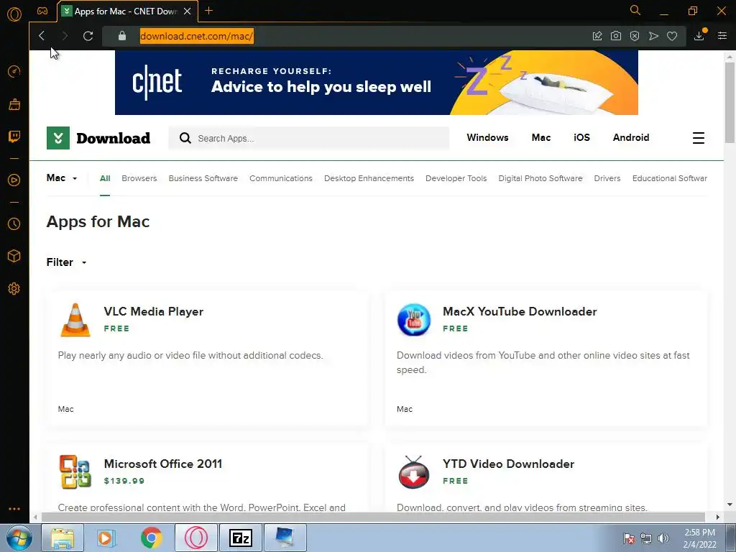Viewport: 736px width, 552px height.
Task: Expand the Mac platform dropdown
Action: pos(62,178)
